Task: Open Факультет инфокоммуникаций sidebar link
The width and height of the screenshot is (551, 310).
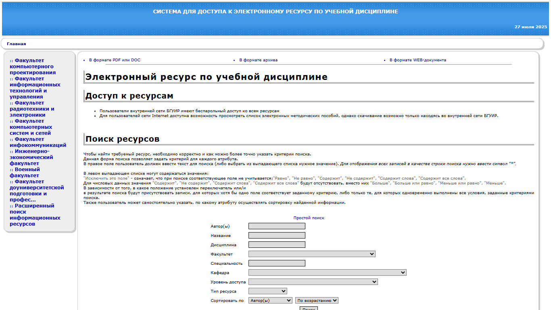Action: pos(38,142)
